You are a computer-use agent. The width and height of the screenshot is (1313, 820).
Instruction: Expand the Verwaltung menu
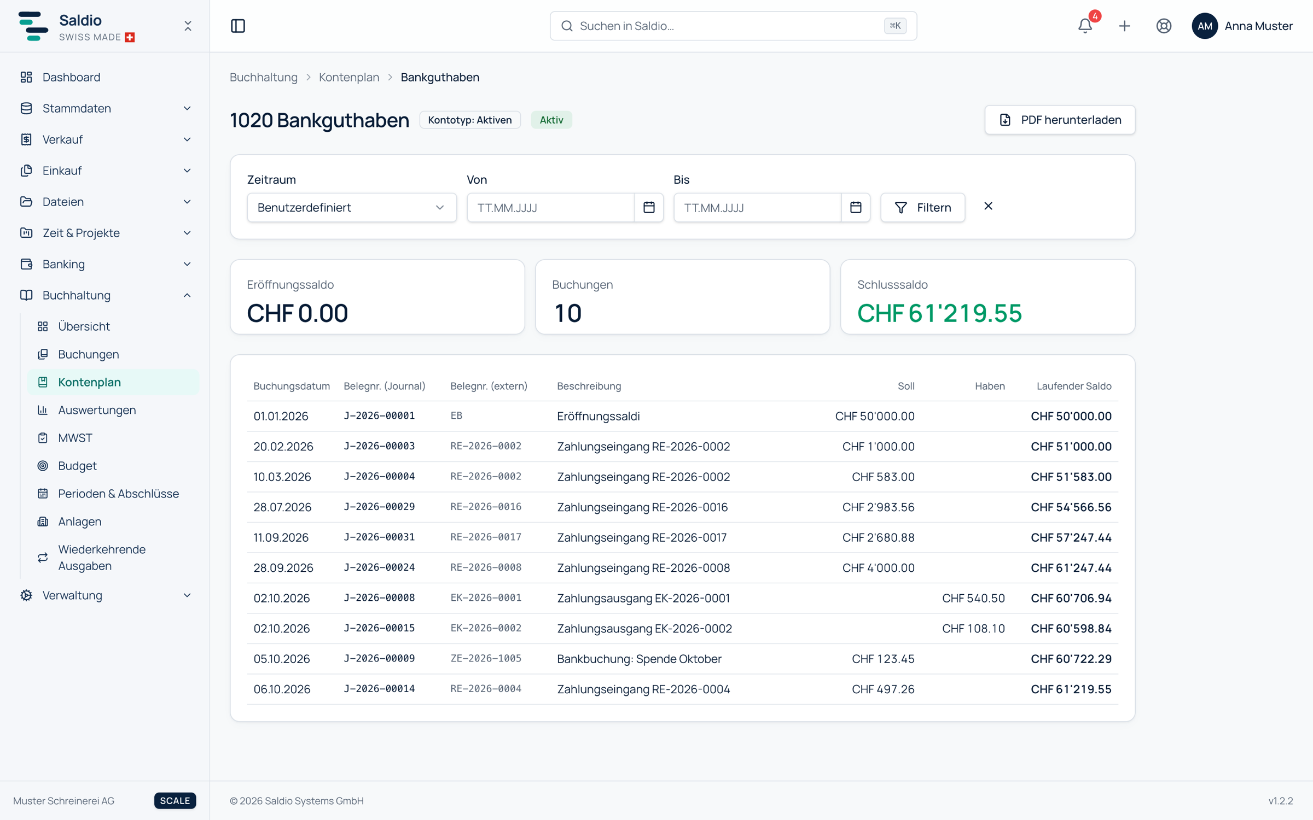105,595
